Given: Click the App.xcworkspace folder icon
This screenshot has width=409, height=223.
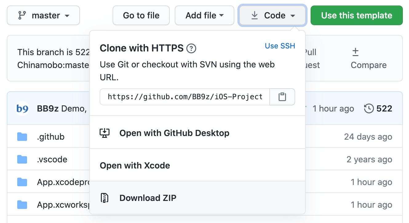Looking at the screenshot, I should [x=22, y=205].
